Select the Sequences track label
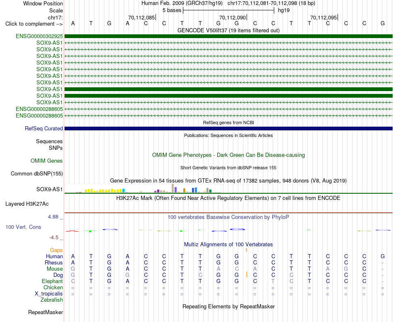393x322 pixels. [x=49, y=141]
